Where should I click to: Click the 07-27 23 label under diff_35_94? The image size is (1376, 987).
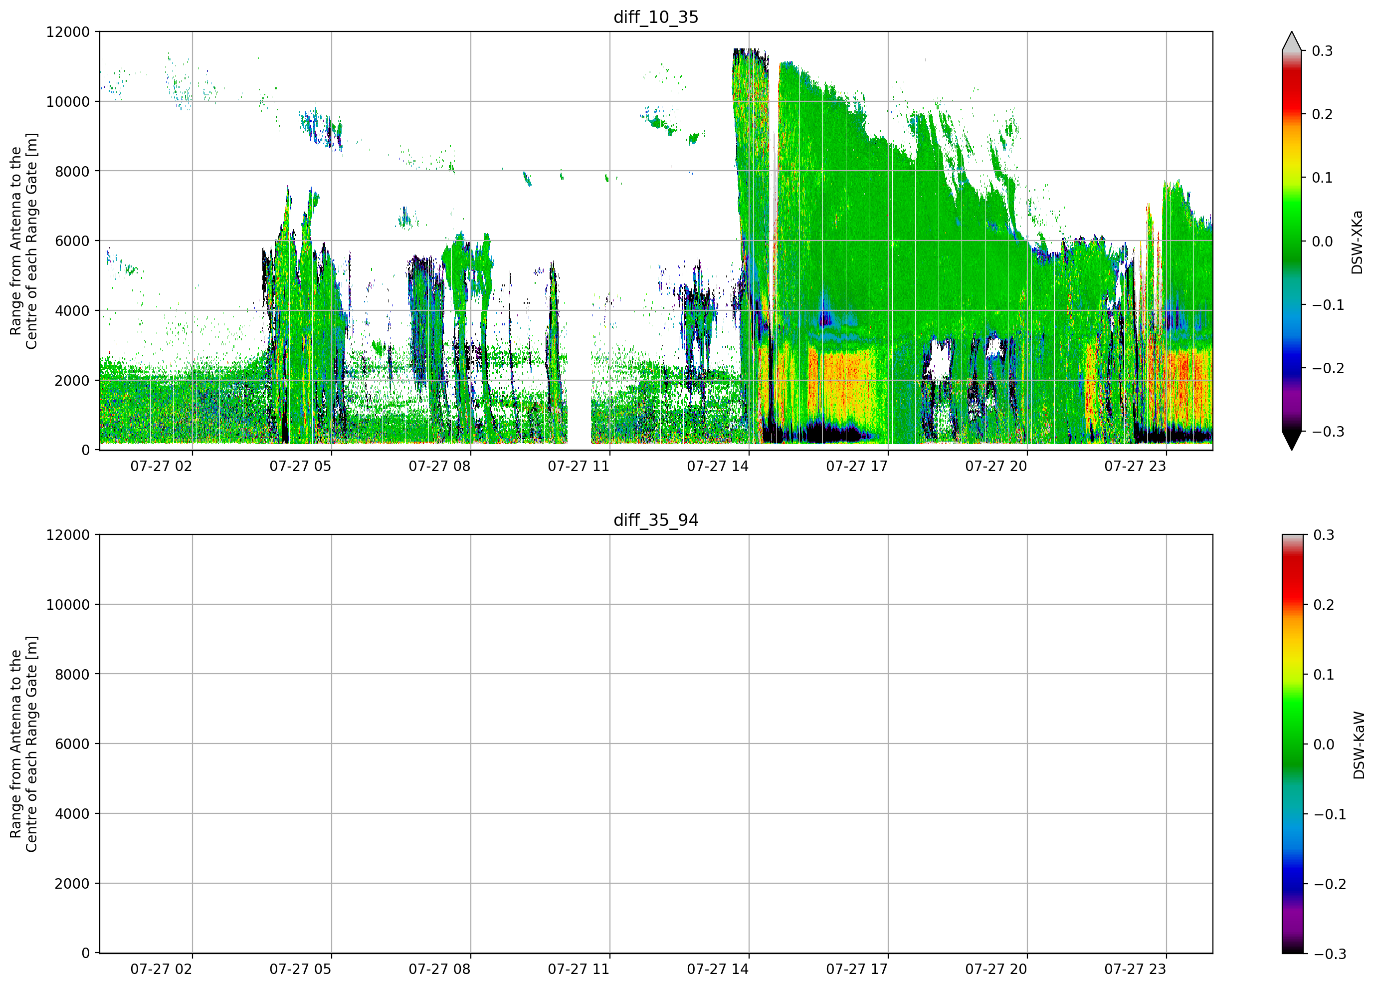pyautogui.click(x=1135, y=970)
